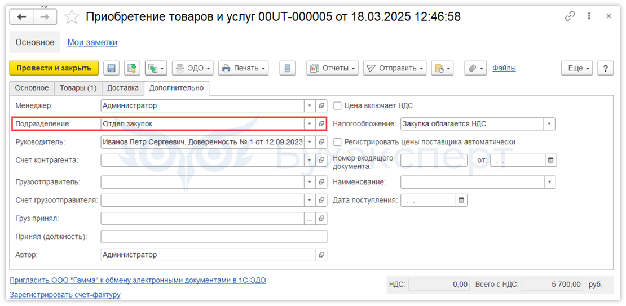The height and width of the screenshot is (306, 626).
Task: Save document with the floppy disk icon
Action: [x=112, y=68]
